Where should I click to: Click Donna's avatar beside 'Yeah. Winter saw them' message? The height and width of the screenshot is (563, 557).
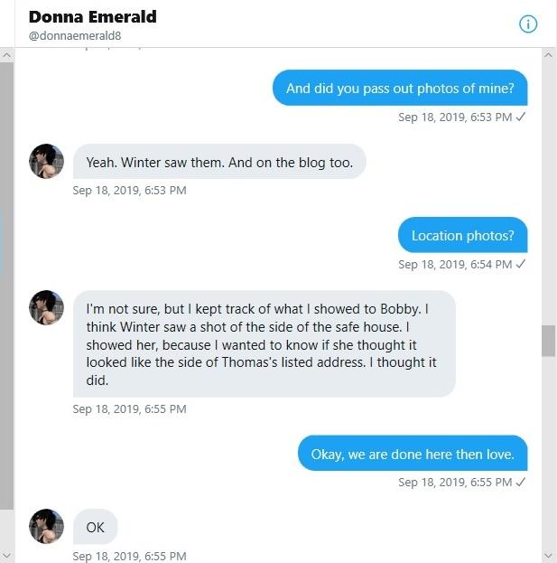point(46,161)
